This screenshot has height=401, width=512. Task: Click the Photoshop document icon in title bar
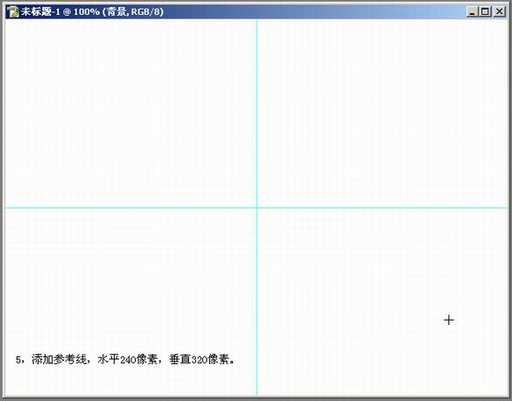tap(12, 11)
